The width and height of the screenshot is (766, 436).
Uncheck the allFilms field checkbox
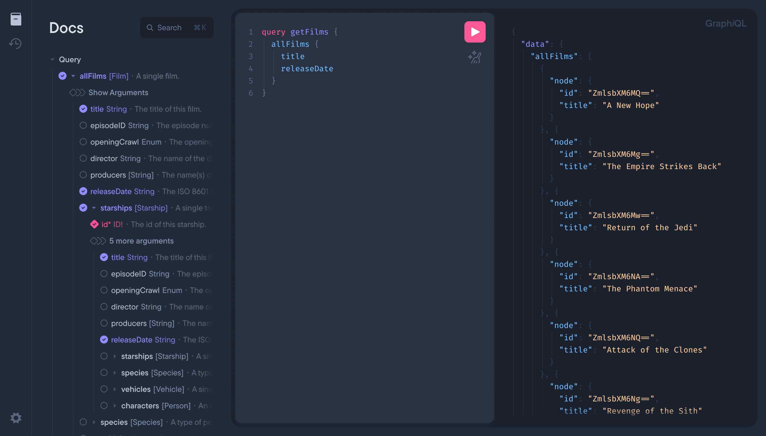click(x=63, y=76)
